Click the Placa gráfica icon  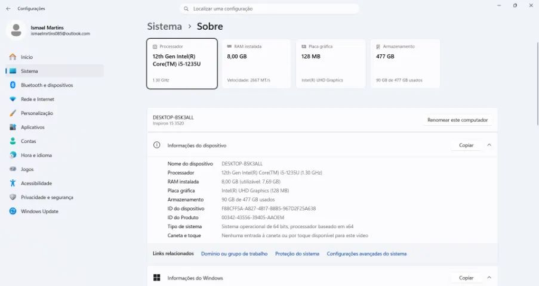point(304,46)
